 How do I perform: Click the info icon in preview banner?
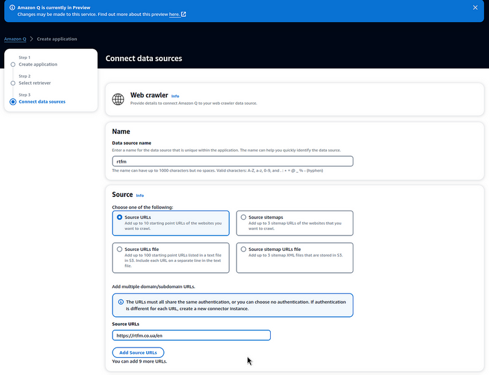tap(12, 7)
